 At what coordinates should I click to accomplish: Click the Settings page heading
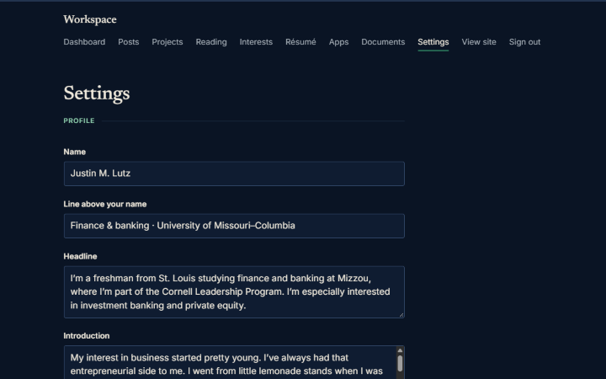click(97, 93)
